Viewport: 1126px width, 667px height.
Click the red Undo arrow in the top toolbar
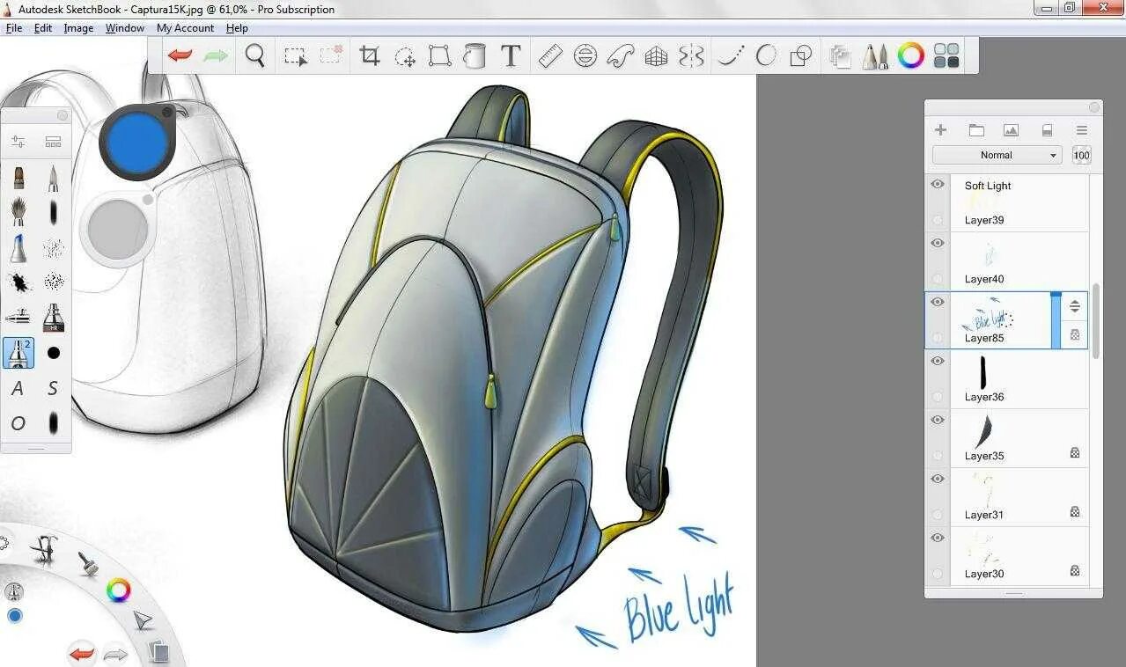[x=180, y=56]
